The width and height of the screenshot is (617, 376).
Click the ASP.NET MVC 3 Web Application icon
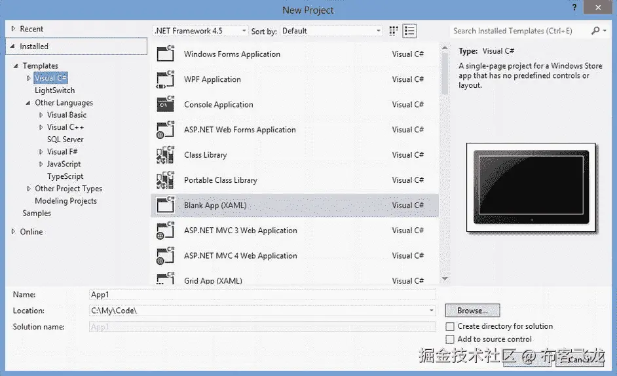(165, 231)
